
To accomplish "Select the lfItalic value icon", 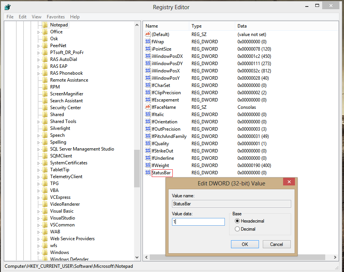I will pyautogui.click(x=148, y=114).
